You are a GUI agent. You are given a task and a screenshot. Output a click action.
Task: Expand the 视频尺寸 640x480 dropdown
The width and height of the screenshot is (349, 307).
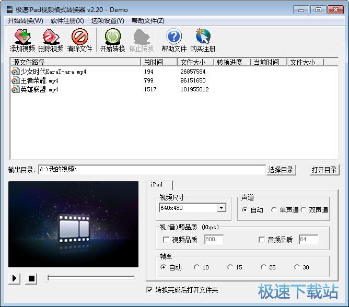pyautogui.click(x=221, y=208)
